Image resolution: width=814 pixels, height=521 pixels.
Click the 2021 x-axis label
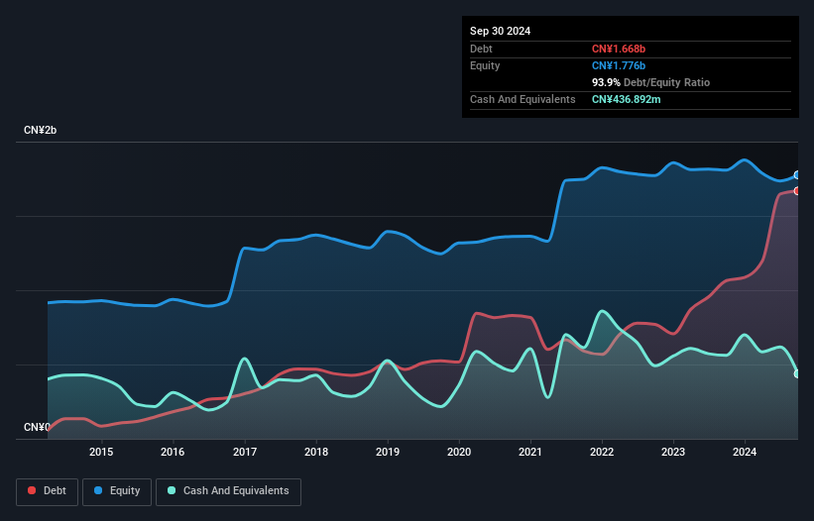(x=530, y=452)
